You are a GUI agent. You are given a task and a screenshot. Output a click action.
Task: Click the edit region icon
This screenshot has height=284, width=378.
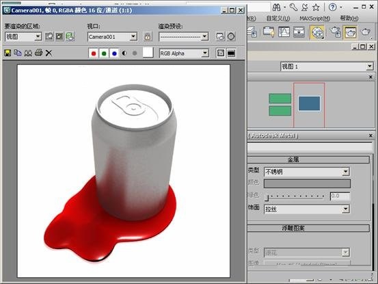pyautogui.click(x=49, y=36)
